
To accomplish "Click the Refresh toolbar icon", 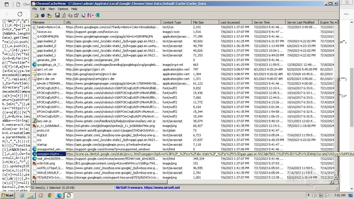I will coord(64,15).
